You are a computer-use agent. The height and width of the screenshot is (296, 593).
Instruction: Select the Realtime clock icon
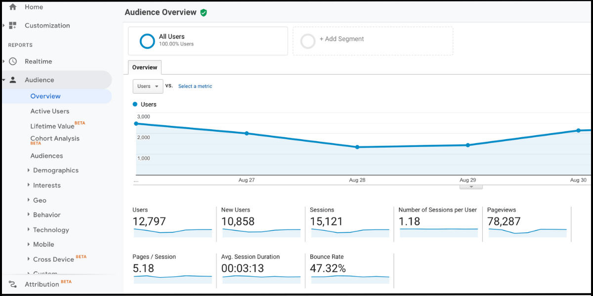coord(13,61)
